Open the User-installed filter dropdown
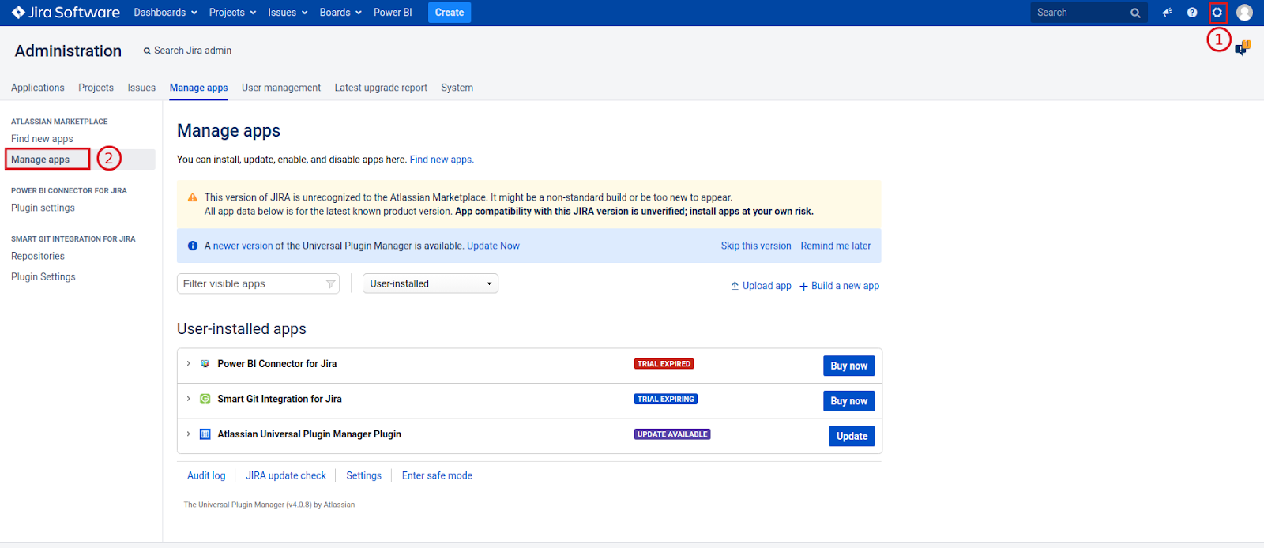 [430, 283]
